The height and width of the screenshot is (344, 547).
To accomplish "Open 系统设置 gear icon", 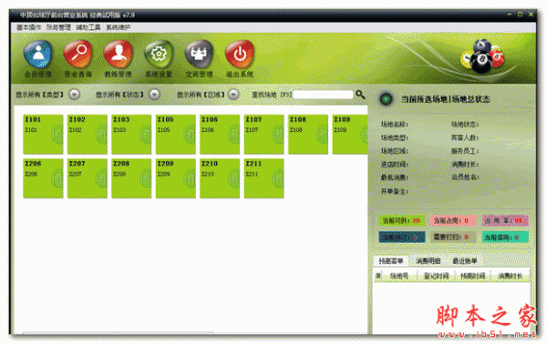I will (x=159, y=55).
